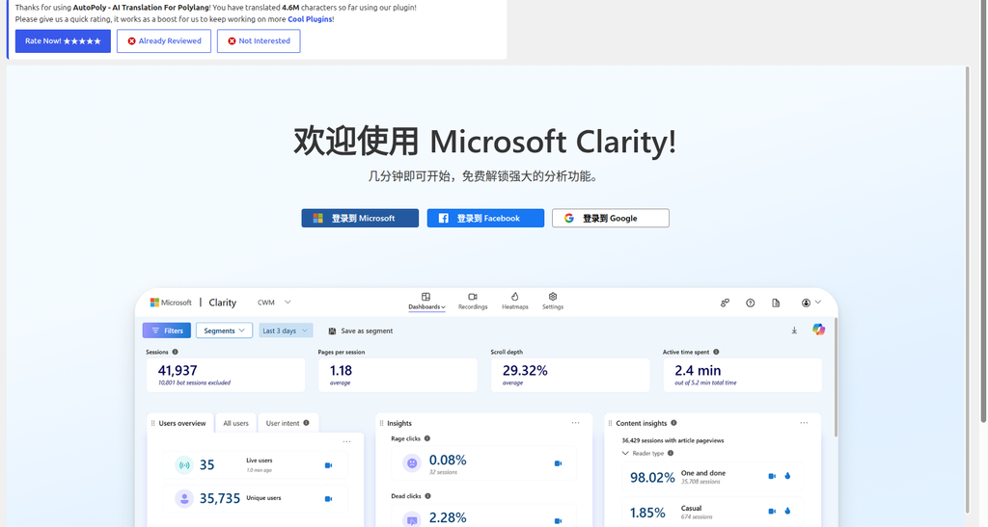
Task: Click the Microsoft logo in Clarity header
Action: pyautogui.click(x=171, y=303)
